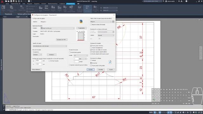Click the X offset input field
The height and width of the screenshot is (114, 203).
click(x=39, y=61)
